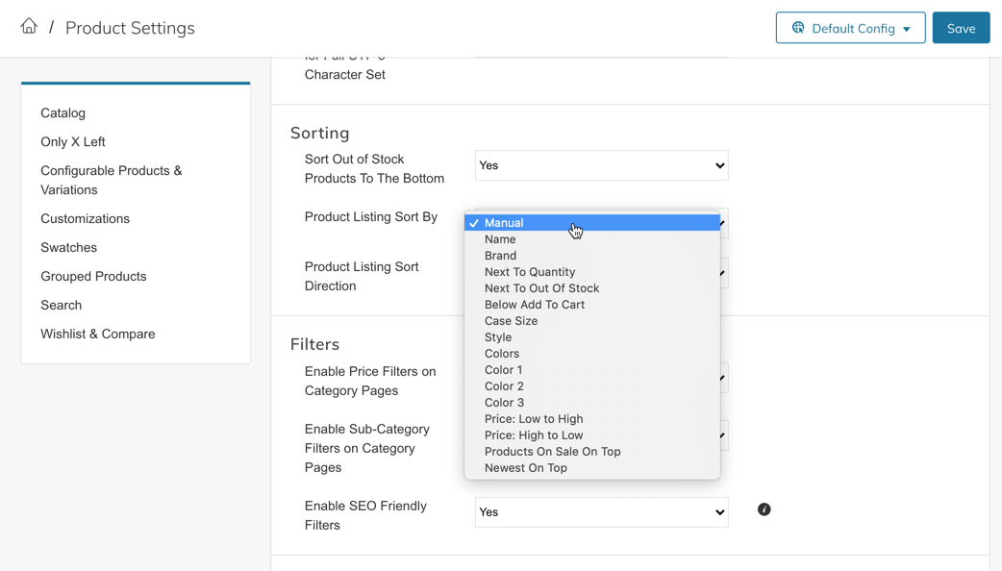Click the globe icon in Default Config
This screenshot has height=571, width=1002.
pyautogui.click(x=798, y=28)
